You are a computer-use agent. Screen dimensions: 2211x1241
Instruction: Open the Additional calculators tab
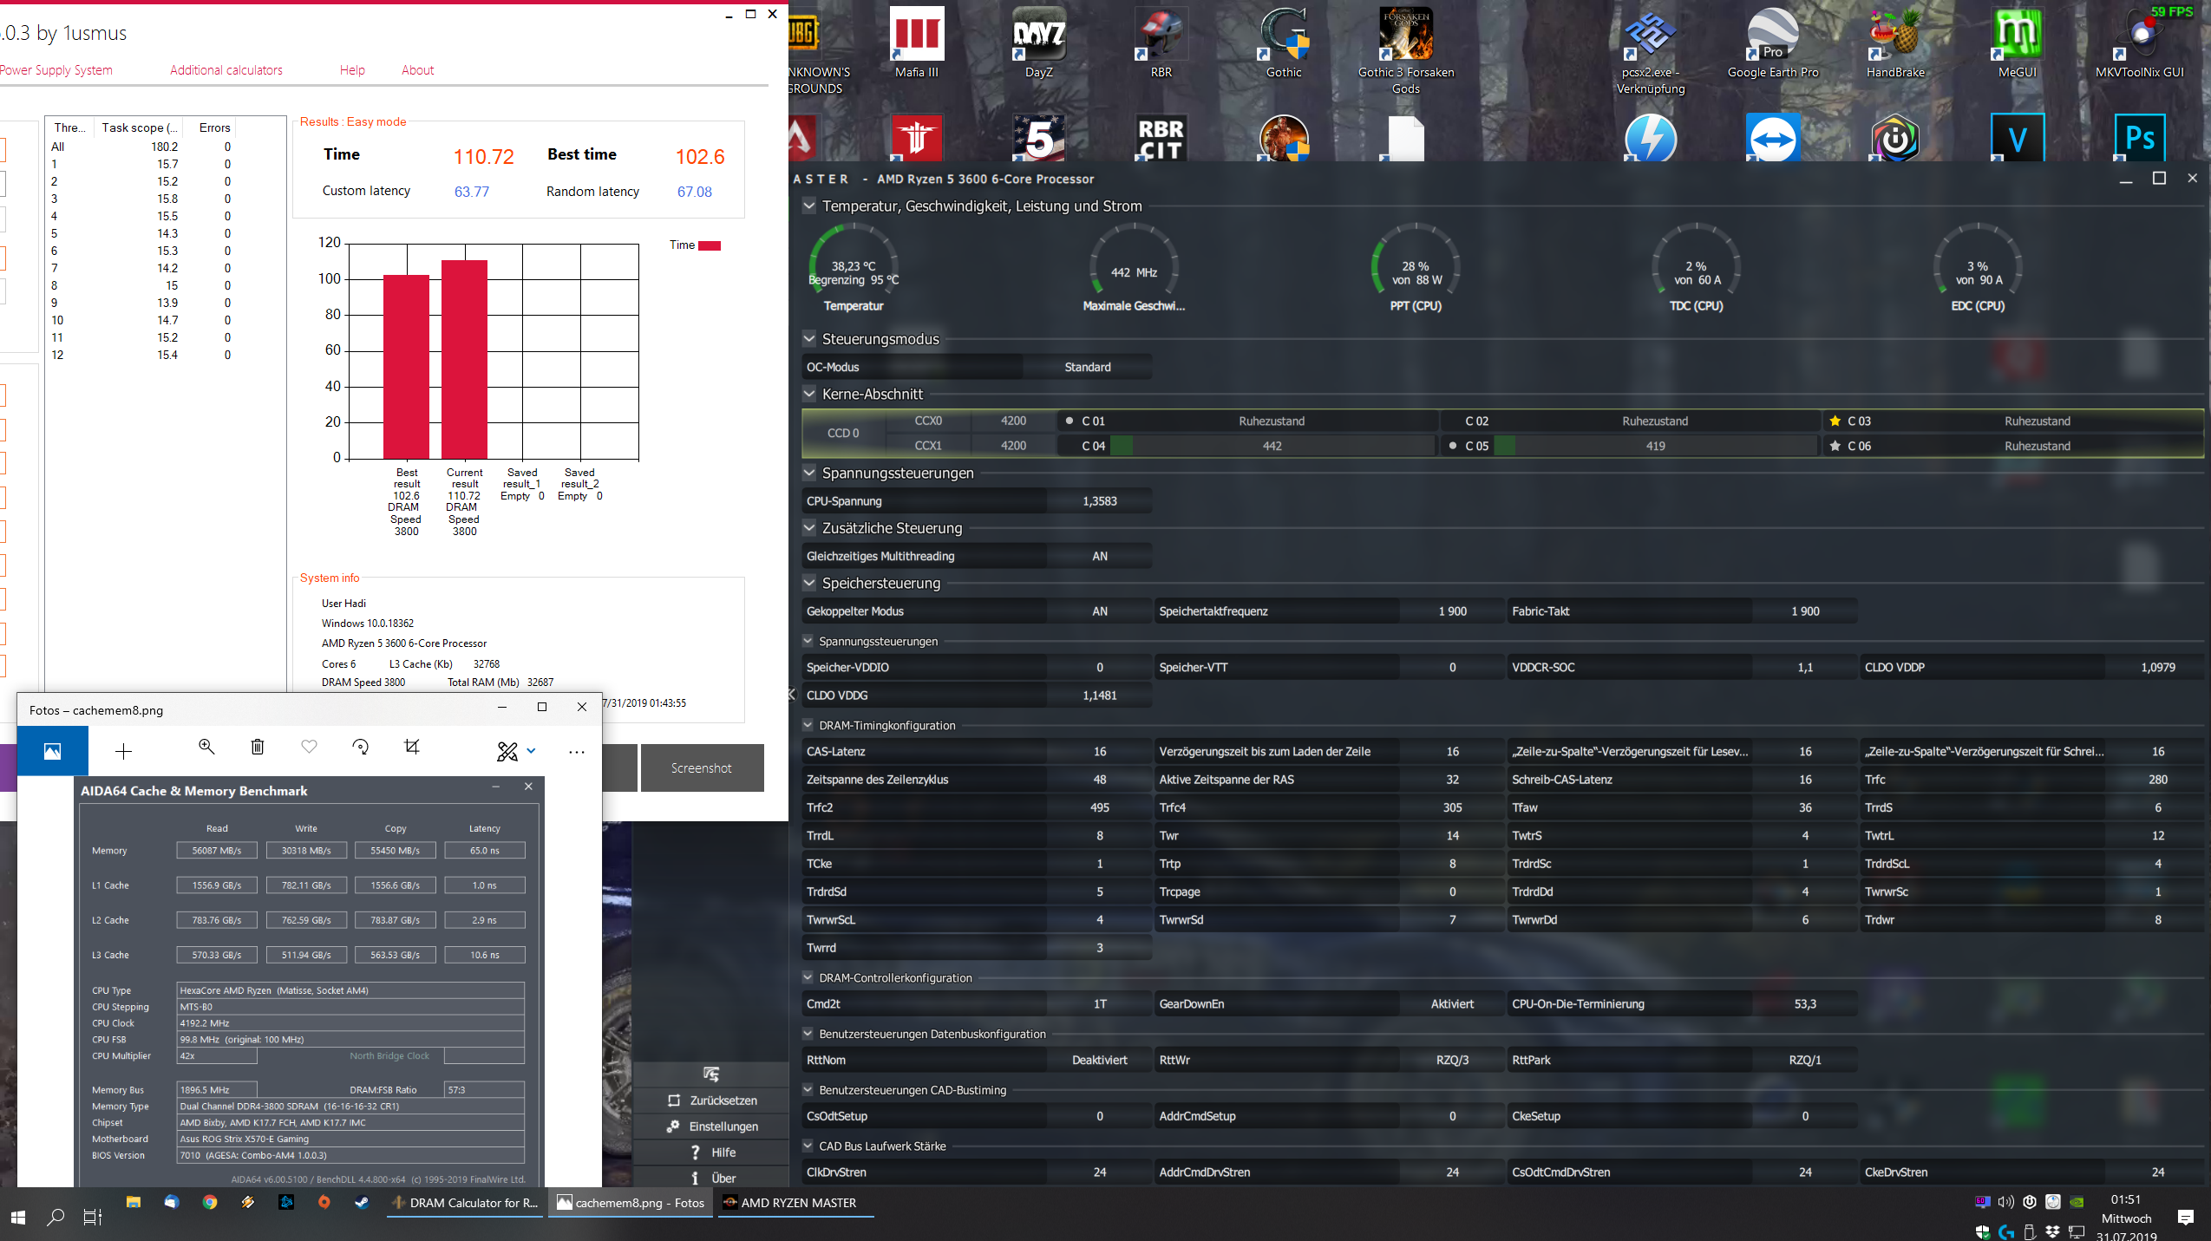click(x=226, y=70)
